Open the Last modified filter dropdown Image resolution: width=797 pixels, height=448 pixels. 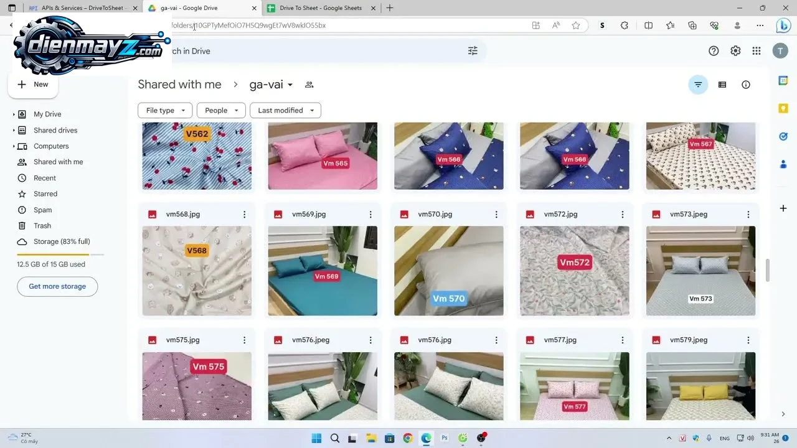pyautogui.click(x=285, y=110)
